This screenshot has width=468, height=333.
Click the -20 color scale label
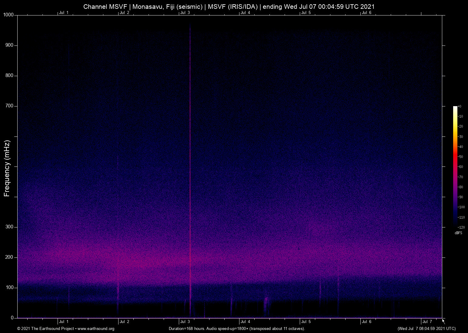click(x=460, y=126)
